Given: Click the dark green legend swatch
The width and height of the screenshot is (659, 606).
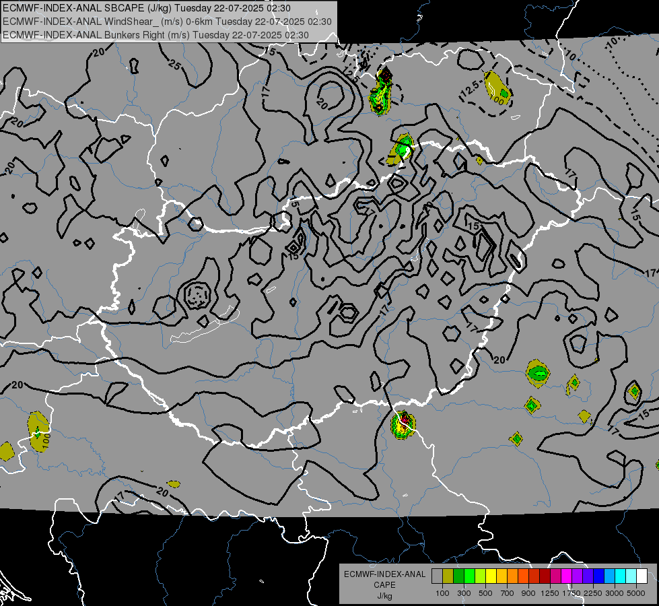Looking at the screenshot, I should [458, 576].
